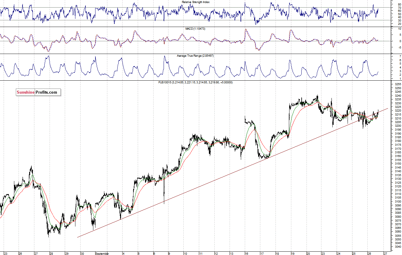Click the '18' date axis label

pyautogui.click(x=277, y=253)
